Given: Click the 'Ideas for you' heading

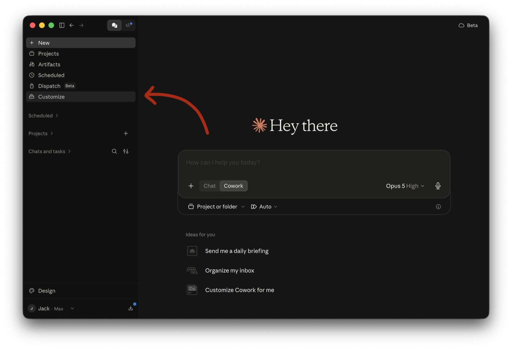Looking at the screenshot, I should tap(200, 235).
